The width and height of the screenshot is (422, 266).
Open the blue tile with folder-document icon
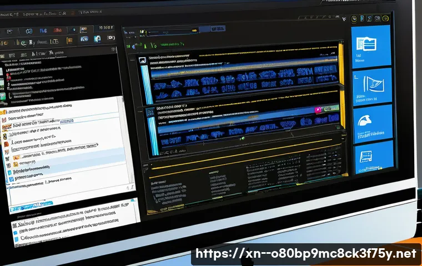(x=370, y=45)
